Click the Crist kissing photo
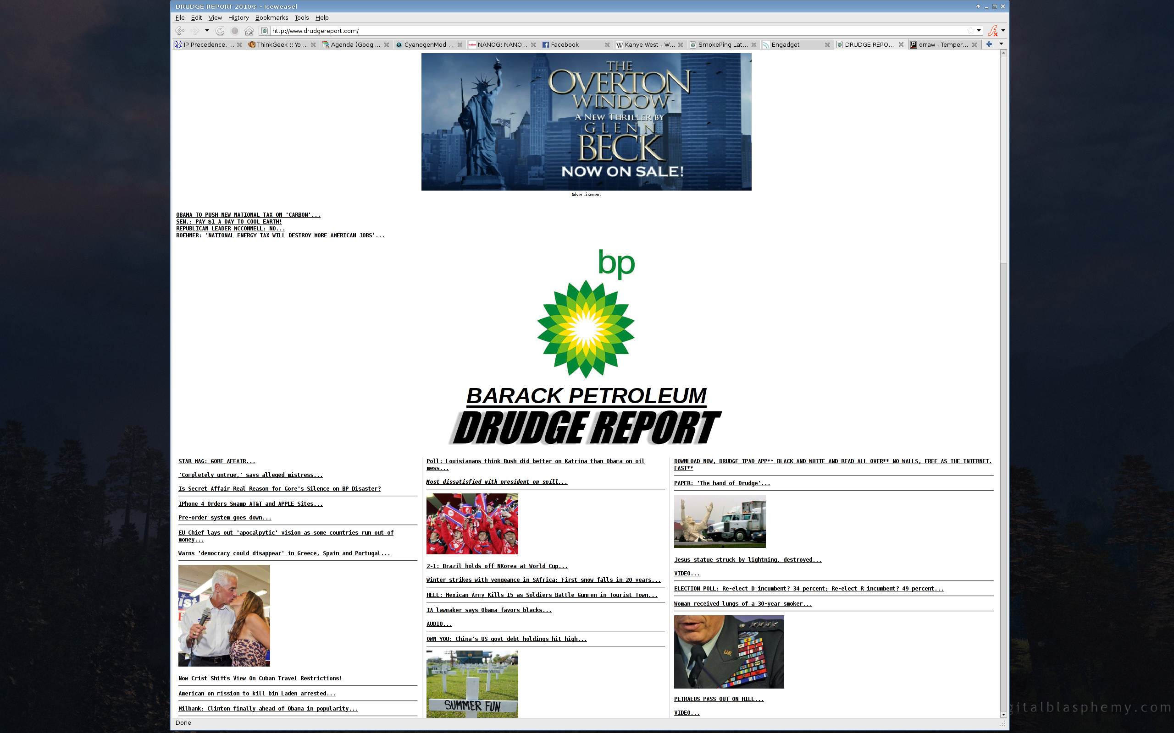Viewport: 1174px width, 733px height. pos(224,615)
